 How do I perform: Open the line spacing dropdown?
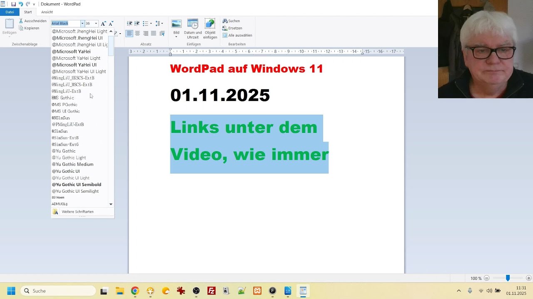(159, 23)
